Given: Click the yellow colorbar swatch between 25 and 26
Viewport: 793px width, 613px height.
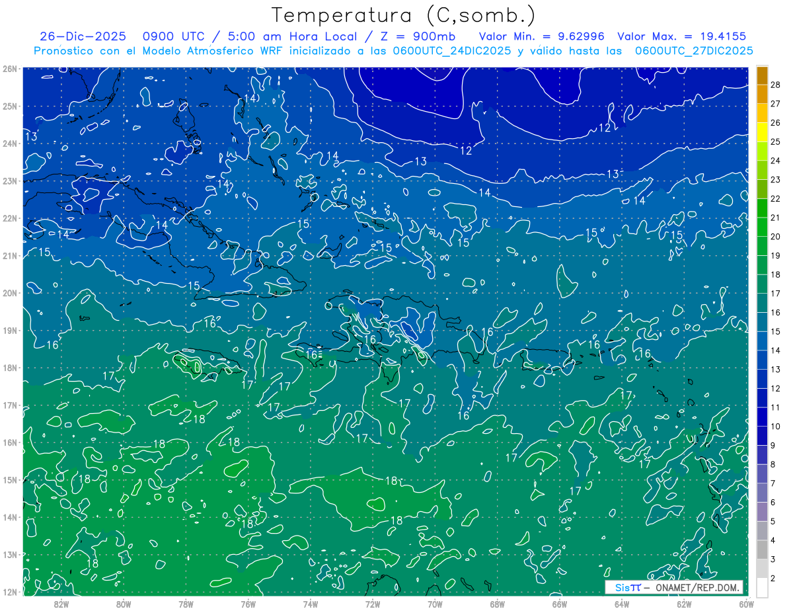Looking at the screenshot, I should (763, 132).
